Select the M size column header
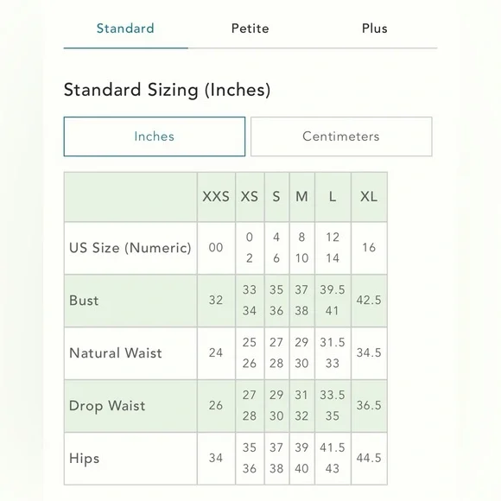Image resolution: width=501 pixels, height=501 pixels. click(x=302, y=196)
